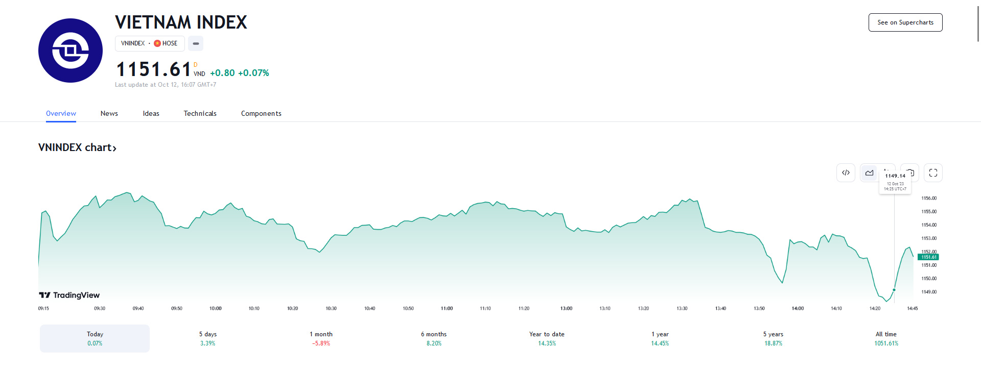Switch to the Technicals tab

tap(200, 113)
